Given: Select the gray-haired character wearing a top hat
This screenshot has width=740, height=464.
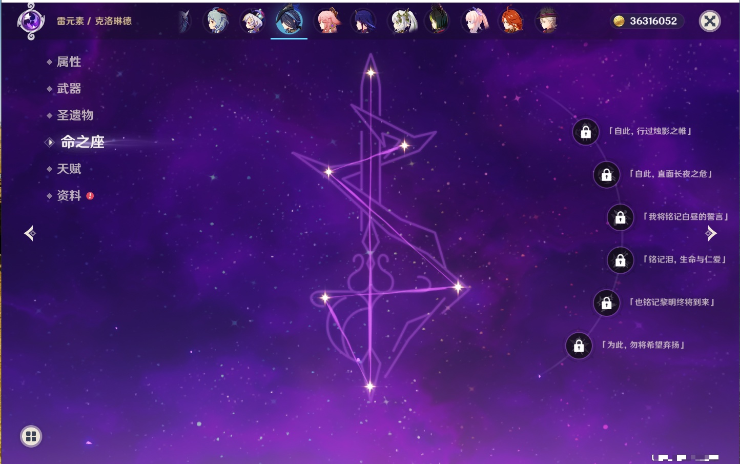Looking at the screenshot, I should pos(547,21).
